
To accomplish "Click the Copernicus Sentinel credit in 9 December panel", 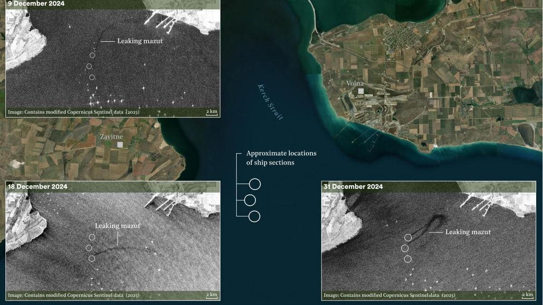I will (x=74, y=112).
